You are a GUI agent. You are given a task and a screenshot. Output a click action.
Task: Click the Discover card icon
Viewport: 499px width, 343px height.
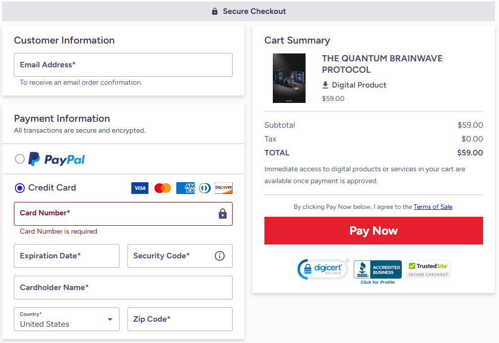pos(224,188)
